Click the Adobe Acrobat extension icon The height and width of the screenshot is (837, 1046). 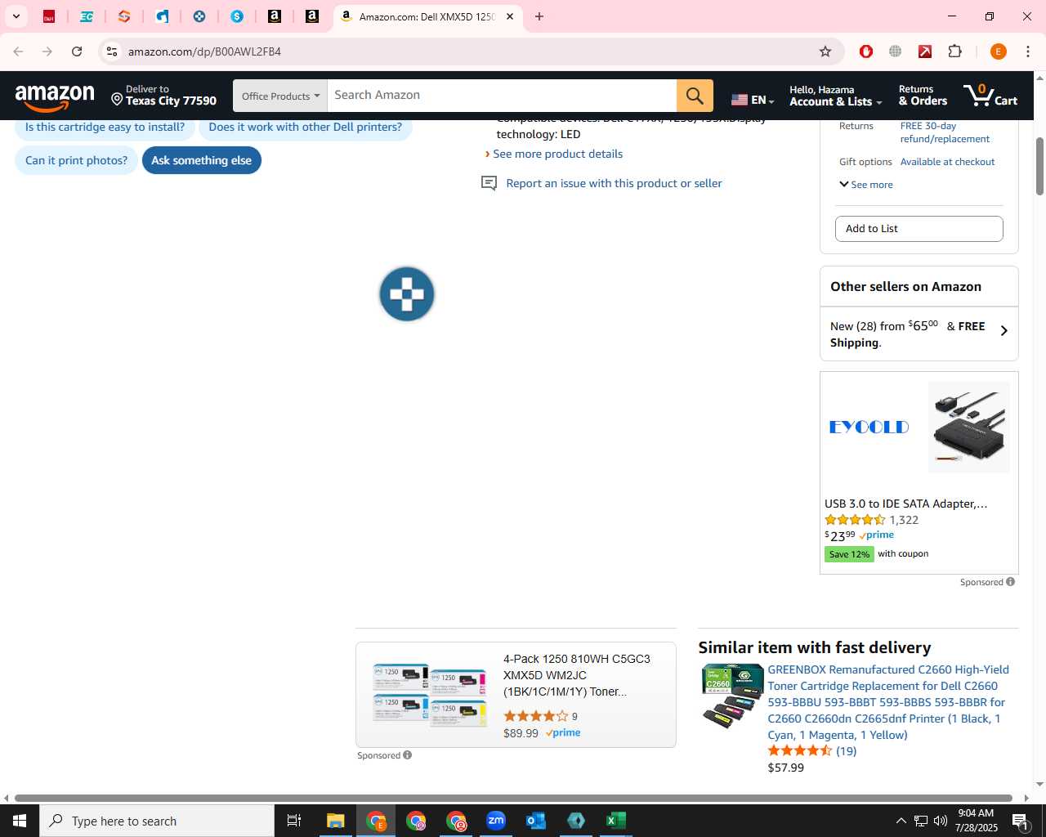pyautogui.click(x=925, y=51)
